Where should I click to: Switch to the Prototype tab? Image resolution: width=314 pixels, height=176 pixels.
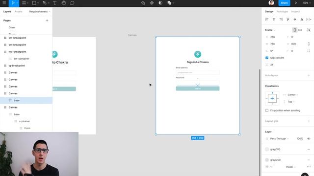click(x=282, y=12)
